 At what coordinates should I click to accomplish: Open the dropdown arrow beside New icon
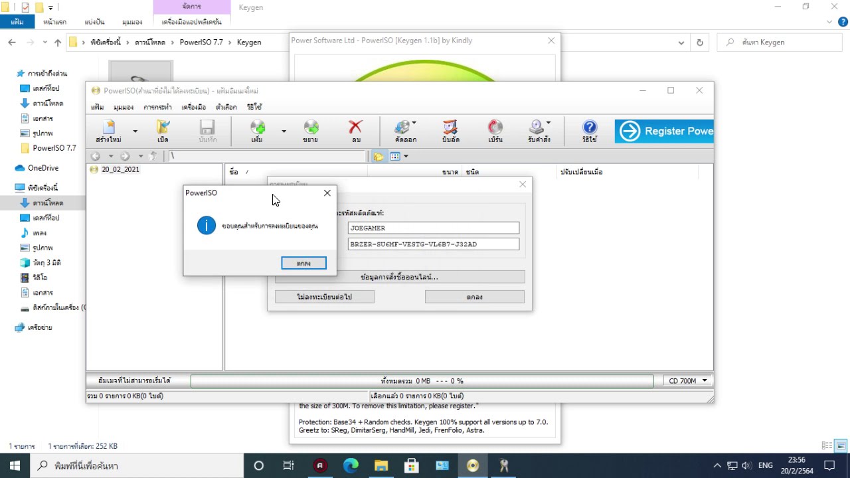pos(135,131)
